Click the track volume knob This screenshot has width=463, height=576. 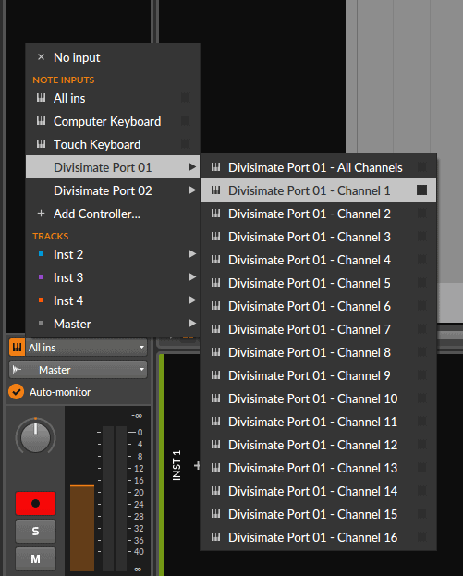point(35,436)
